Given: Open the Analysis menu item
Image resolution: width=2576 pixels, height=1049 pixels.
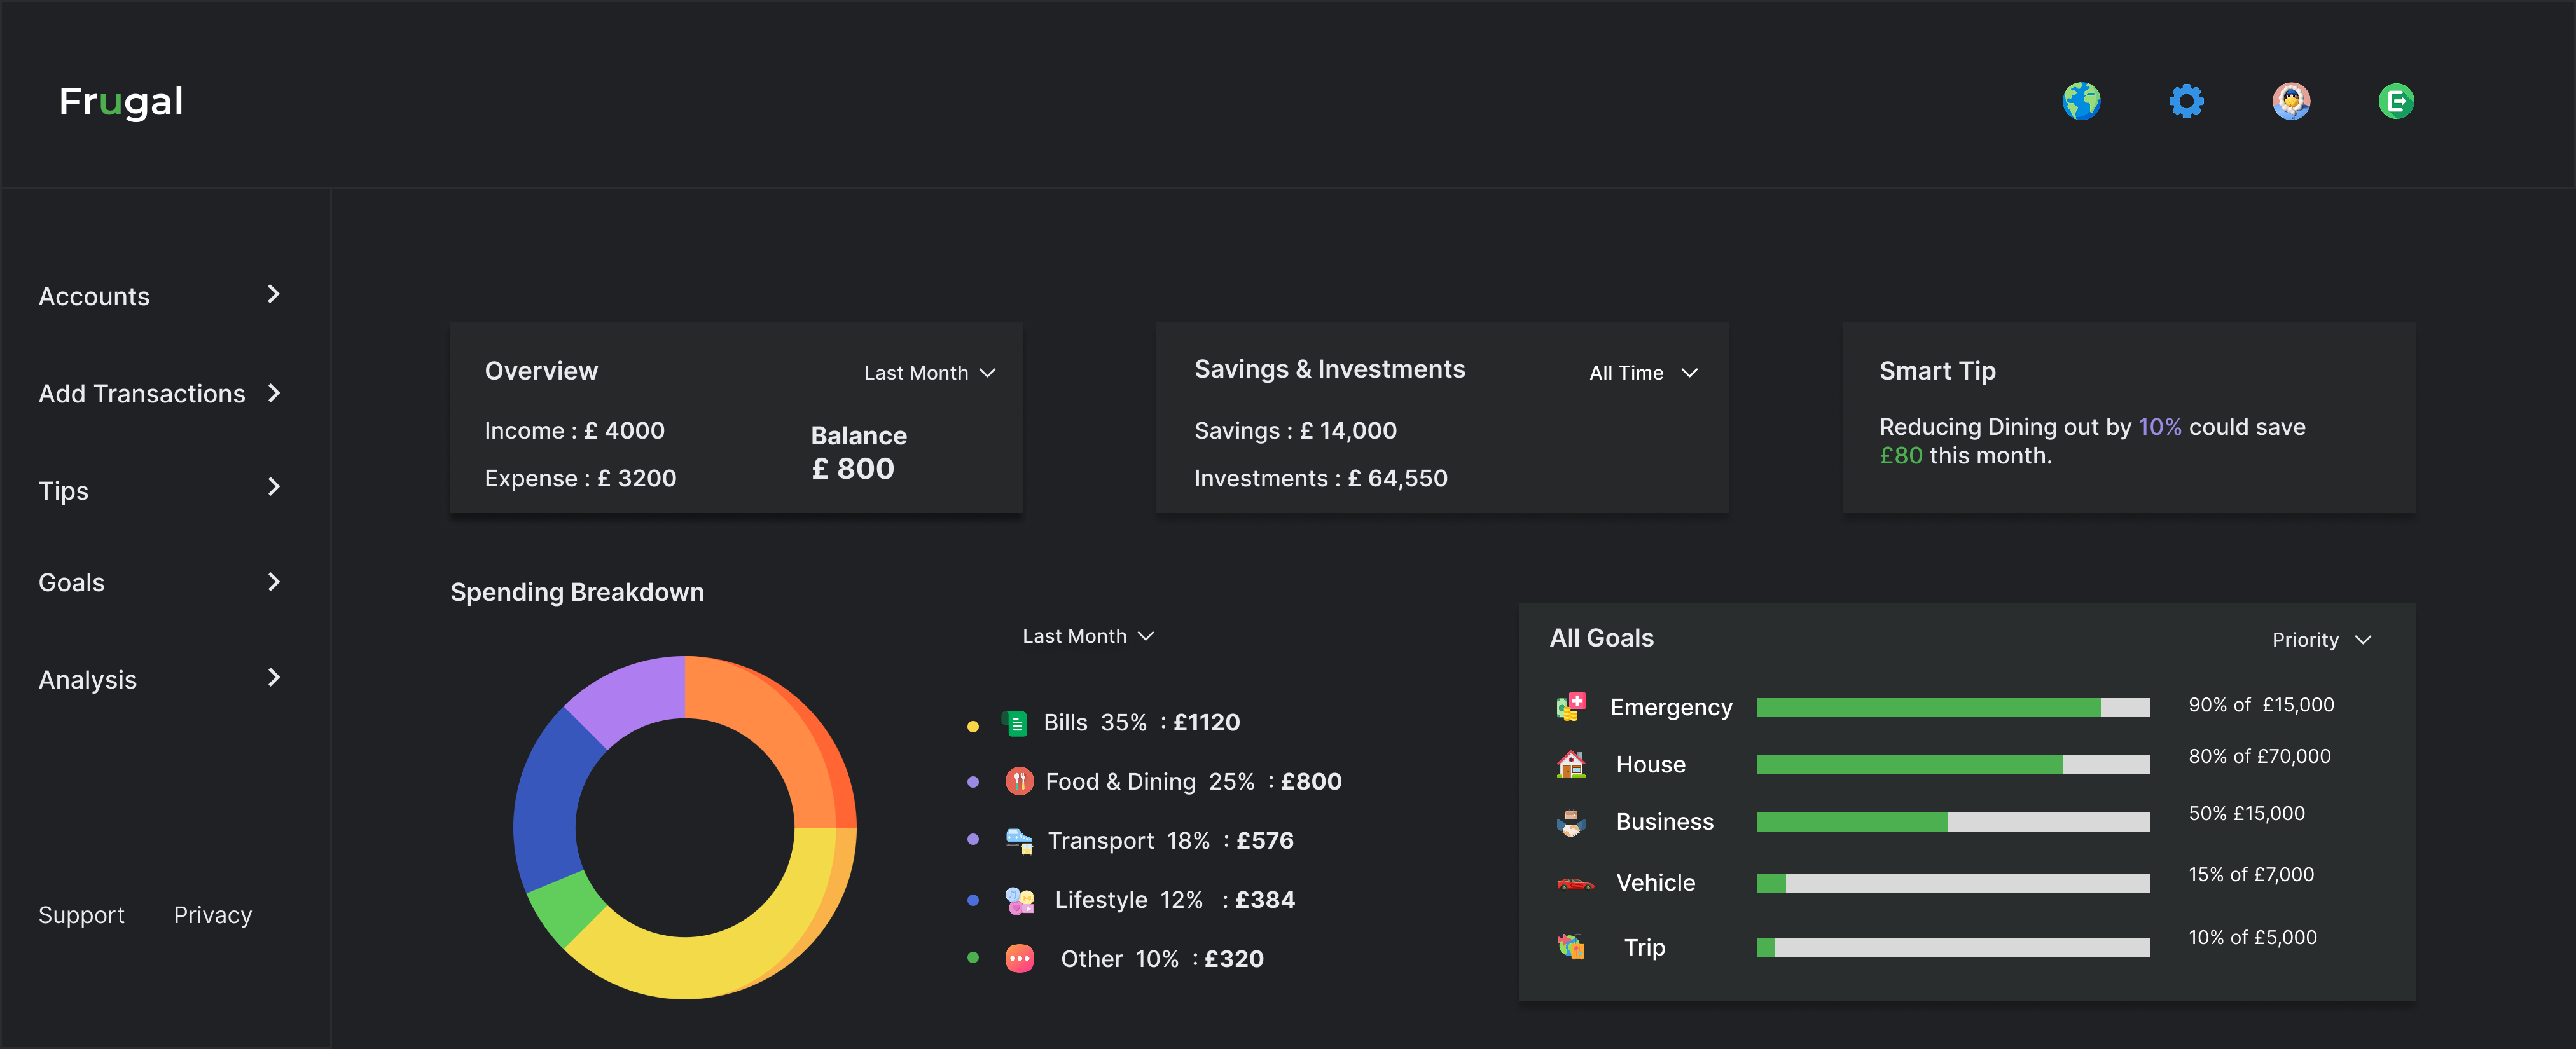Looking at the screenshot, I should click(x=87, y=680).
